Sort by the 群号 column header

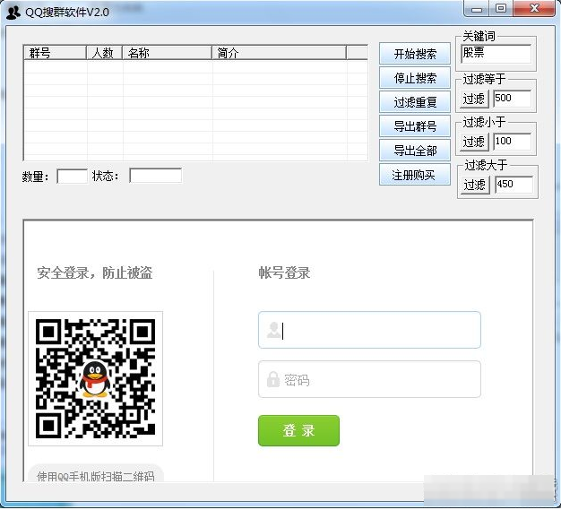[x=54, y=53]
